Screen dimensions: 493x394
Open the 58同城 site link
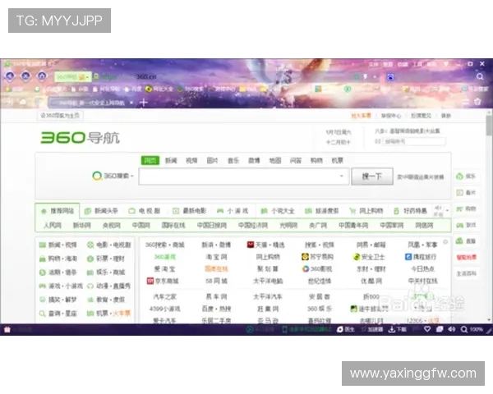pos(216,281)
